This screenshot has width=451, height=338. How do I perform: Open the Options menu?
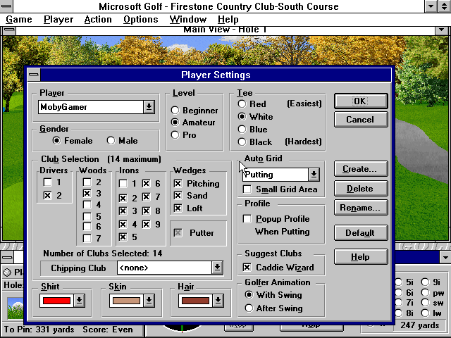click(x=140, y=20)
